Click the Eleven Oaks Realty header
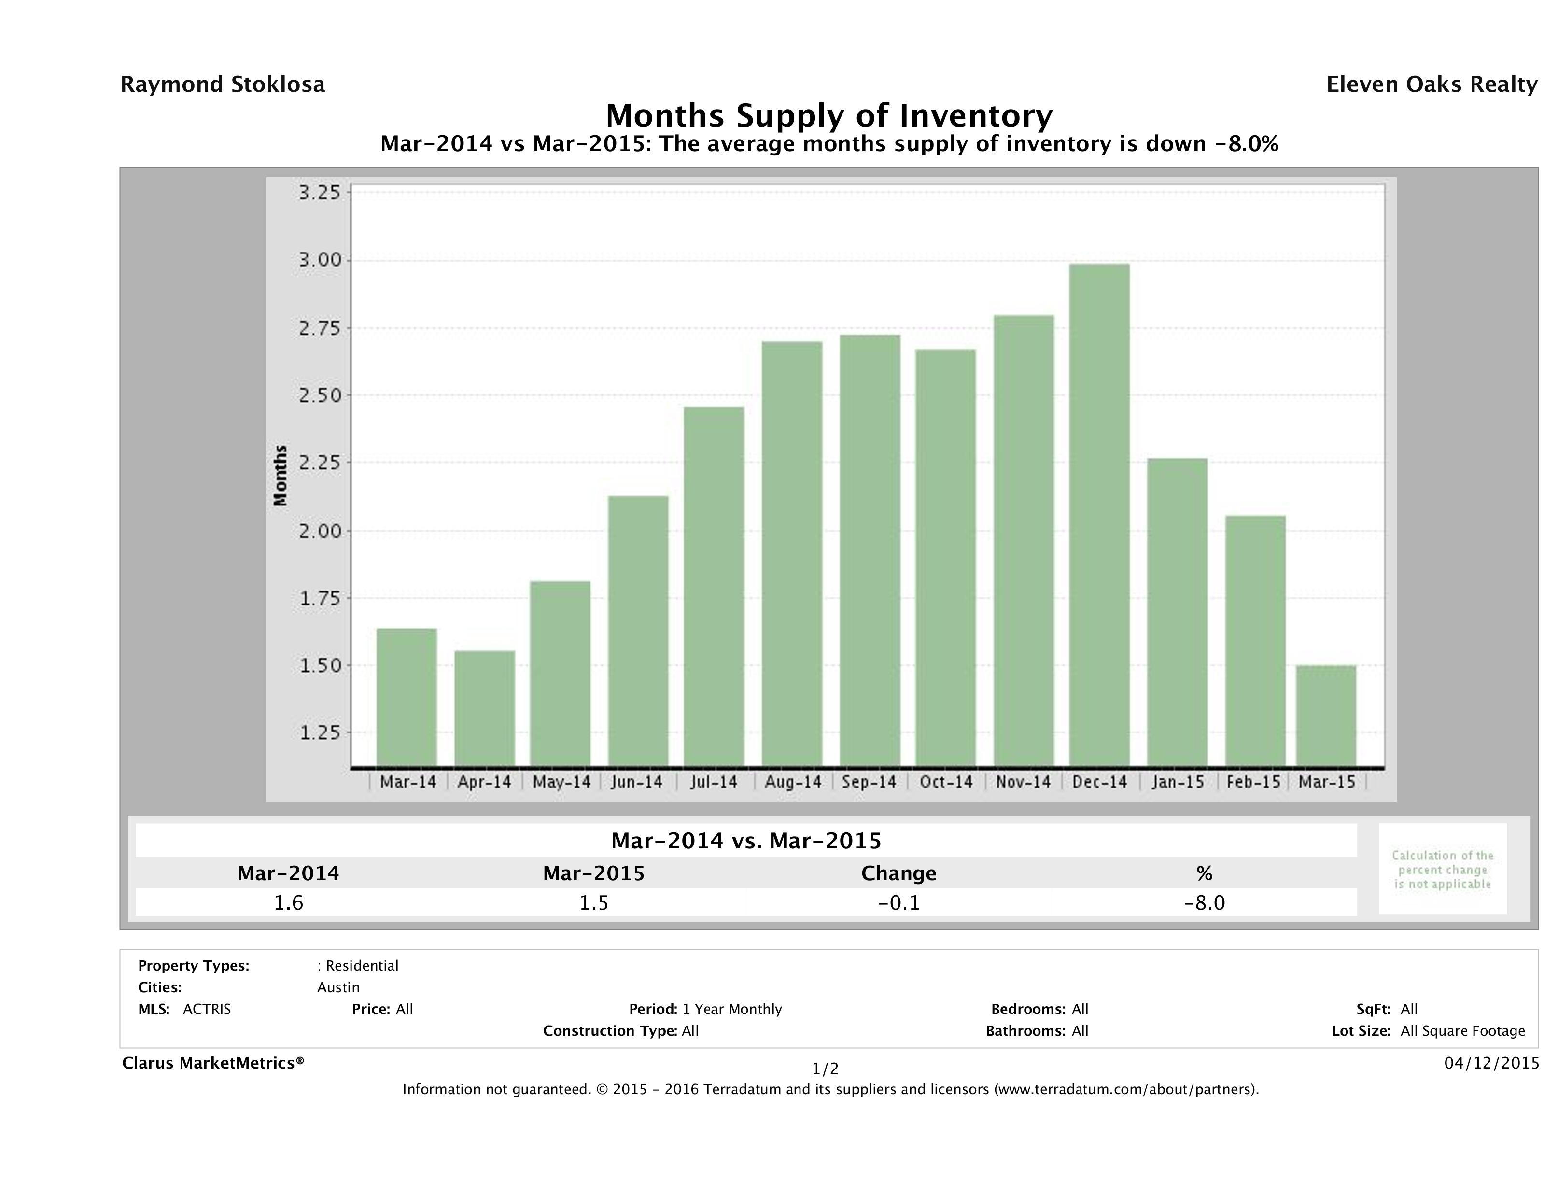 1431,84
